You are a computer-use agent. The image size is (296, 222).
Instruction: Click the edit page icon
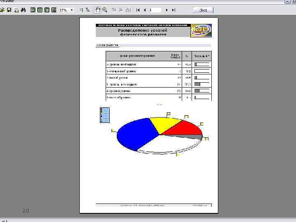tap(128, 10)
